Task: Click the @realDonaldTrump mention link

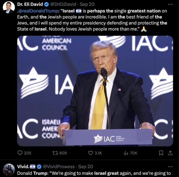Action: tap(38, 11)
